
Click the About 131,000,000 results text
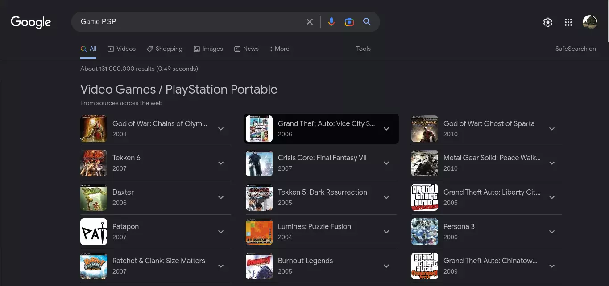[139, 69]
